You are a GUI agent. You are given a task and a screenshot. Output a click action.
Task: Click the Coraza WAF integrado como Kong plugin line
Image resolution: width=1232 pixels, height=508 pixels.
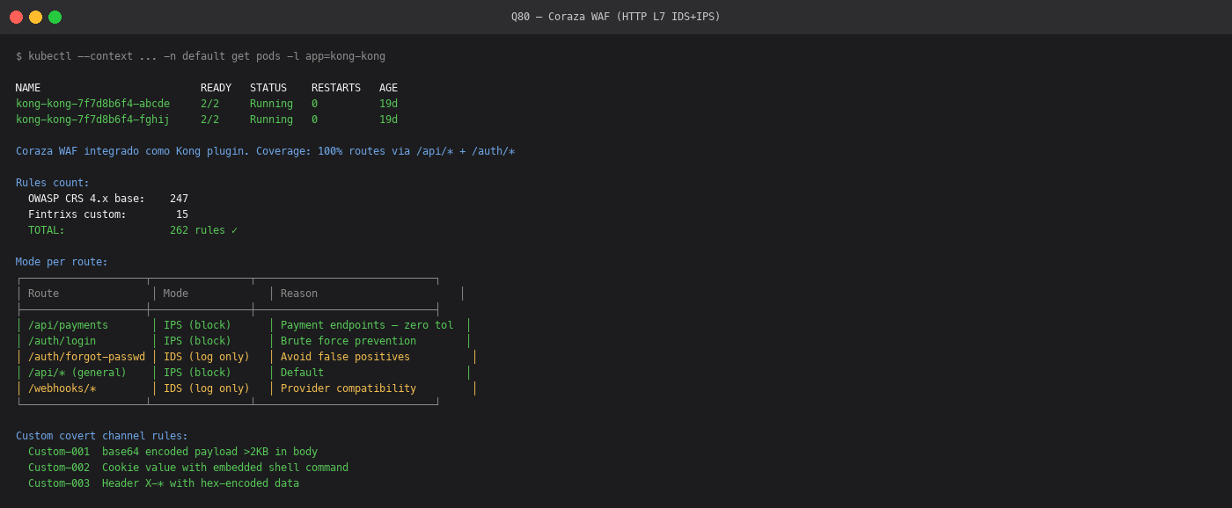click(265, 151)
